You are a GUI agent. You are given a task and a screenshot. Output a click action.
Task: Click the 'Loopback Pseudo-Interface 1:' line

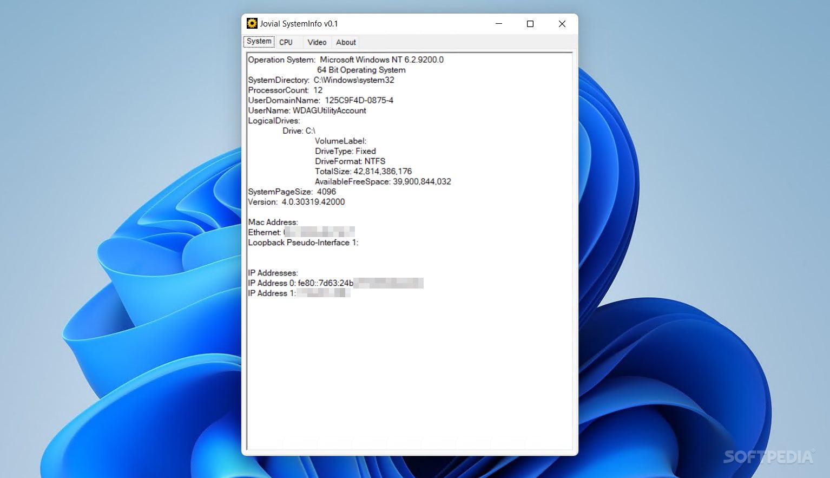303,243
